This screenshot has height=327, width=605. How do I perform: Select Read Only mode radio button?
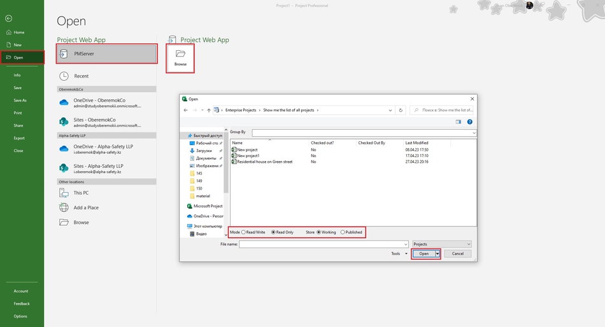[273, 232]
